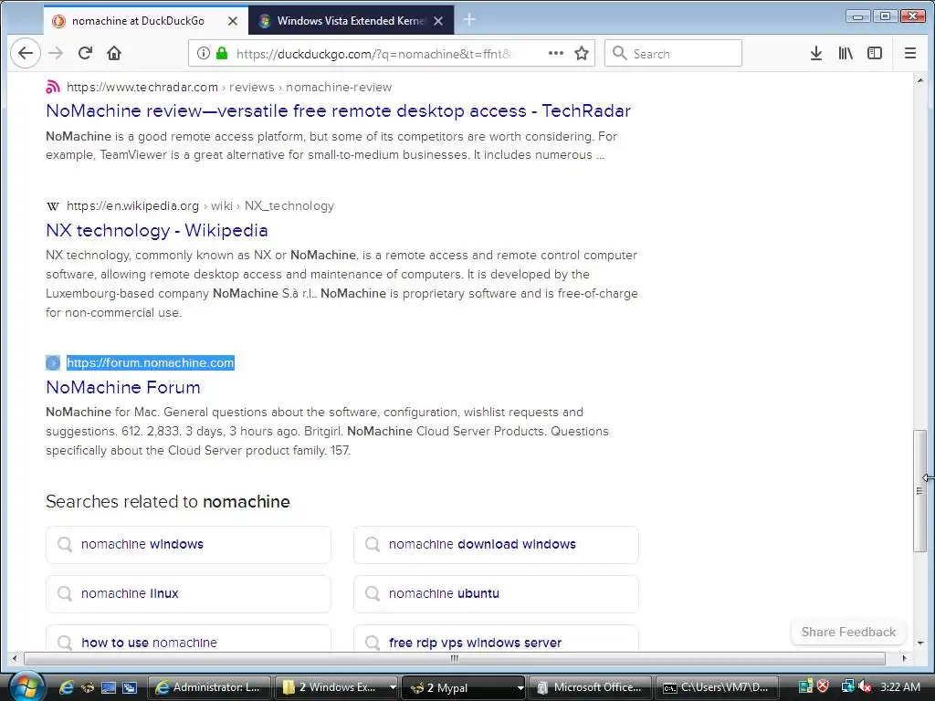The width and height of the screenshot is (935, 701).
Task: Click the TechRadar favicon next to URL
Action: [x=52, y=87]
